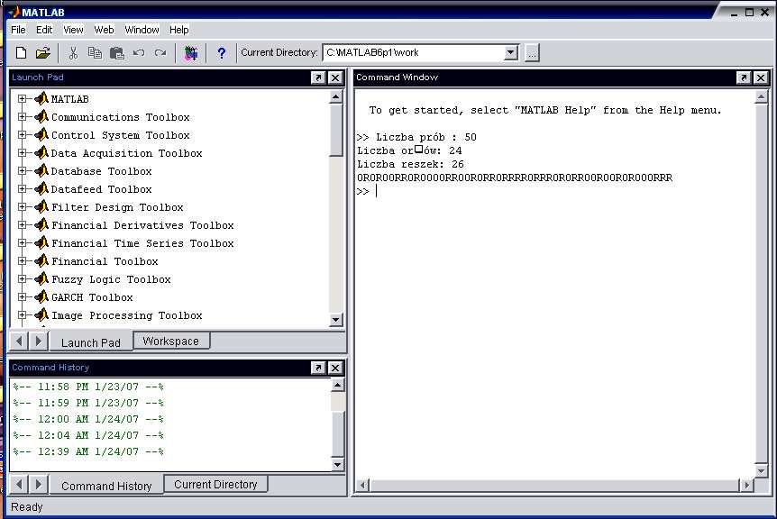Expand the Filter Design Toolbox node
Image resolution: width=777 pixels, height=519 pixels.
tap(22, 206)
